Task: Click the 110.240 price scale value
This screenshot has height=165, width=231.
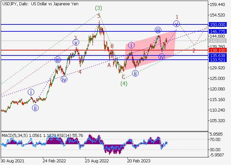Action: (217, 110)
